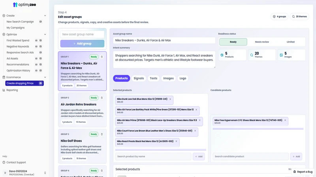Click the Optimize section icon
This screenshot has height=177, width=316.
[4, 34]
